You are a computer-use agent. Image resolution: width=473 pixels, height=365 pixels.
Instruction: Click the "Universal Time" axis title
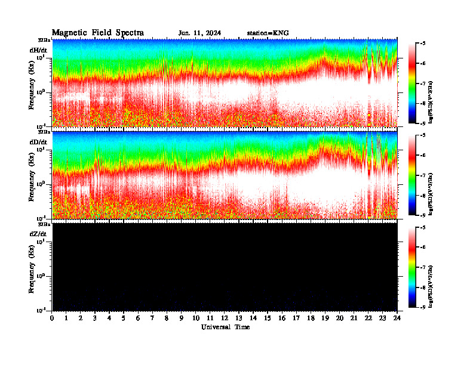tap(225, 327)
